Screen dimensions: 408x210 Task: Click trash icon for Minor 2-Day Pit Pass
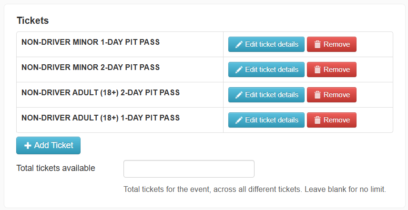tap(317, 70)
